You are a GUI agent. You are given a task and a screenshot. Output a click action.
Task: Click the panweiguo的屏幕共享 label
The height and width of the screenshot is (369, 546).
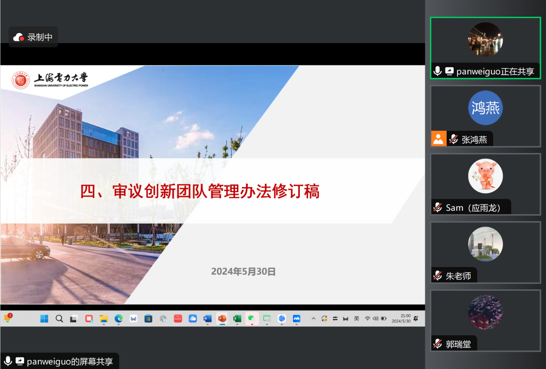(x=70, y=361)
